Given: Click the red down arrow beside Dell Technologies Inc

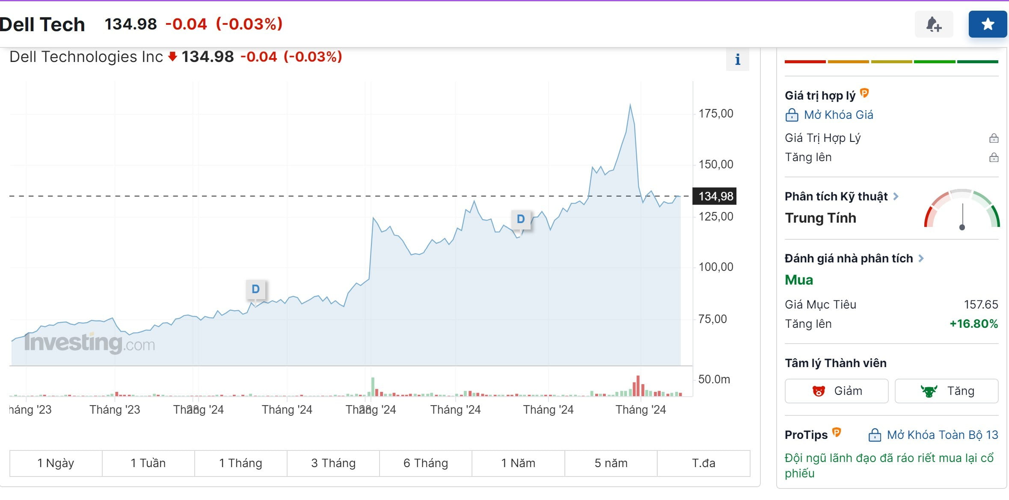Looking at the screenshot, I should point(172,56).
